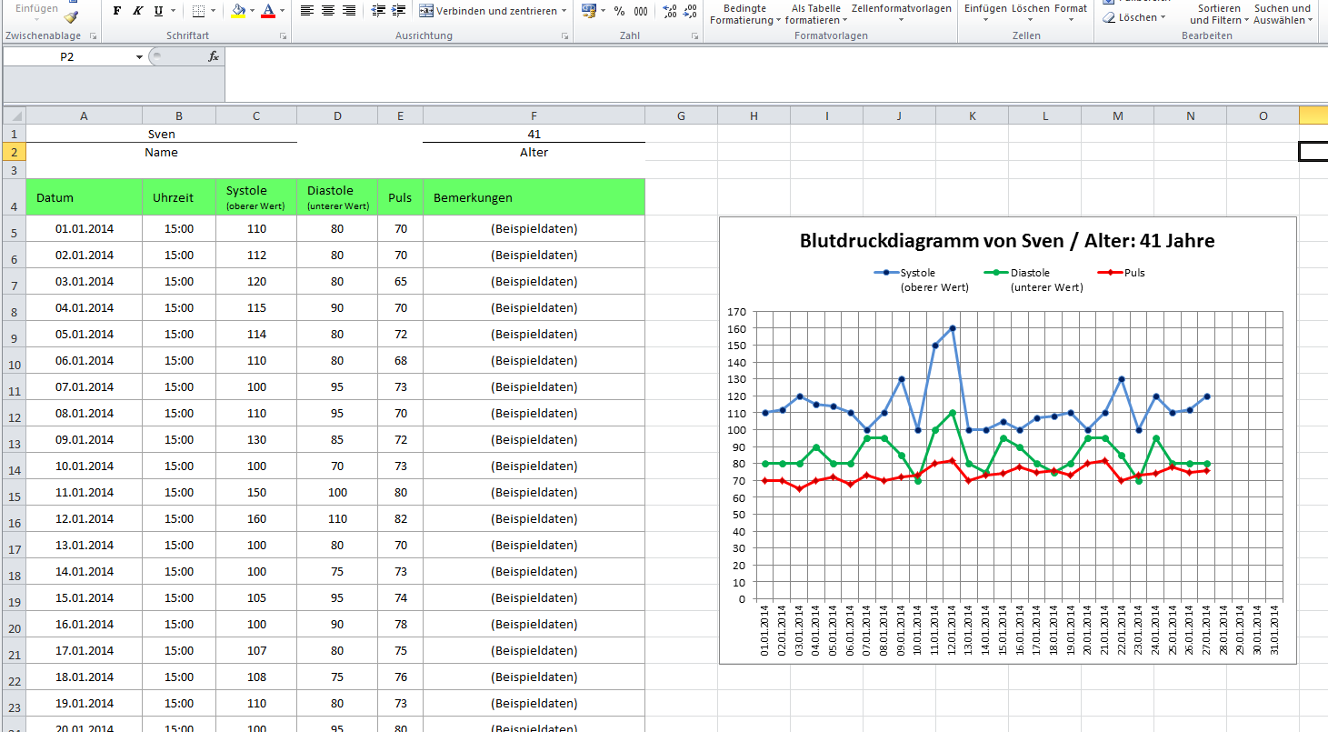Open Zwischenablage dialog launcher
Screen dimensions: 1328x732
pyautogui.click(x=92, y=36)
